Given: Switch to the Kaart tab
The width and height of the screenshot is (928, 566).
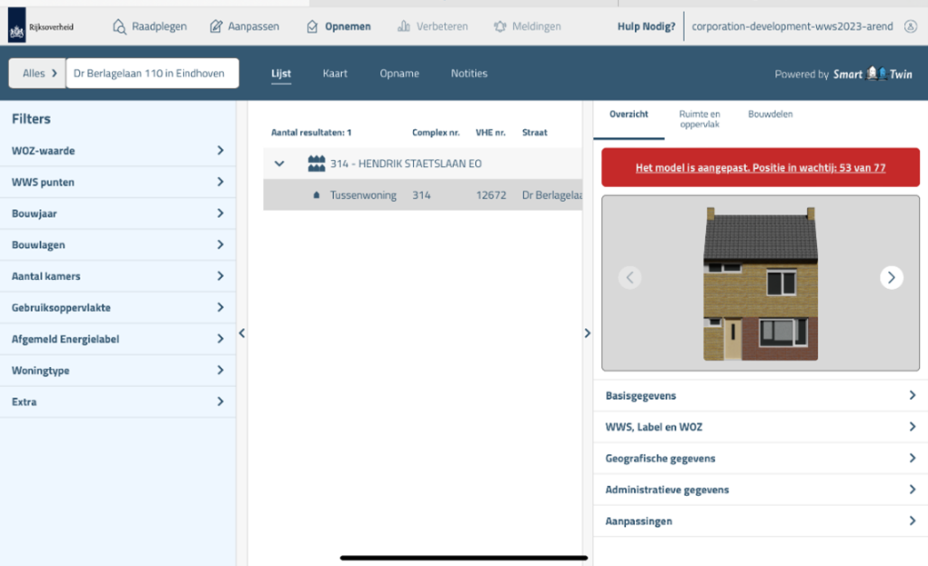Looking at the screenshot, I should point(335,74).
